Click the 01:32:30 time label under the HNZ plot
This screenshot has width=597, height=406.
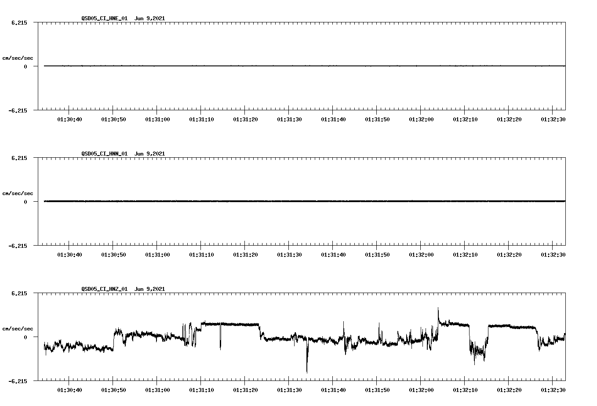point(553,390)
